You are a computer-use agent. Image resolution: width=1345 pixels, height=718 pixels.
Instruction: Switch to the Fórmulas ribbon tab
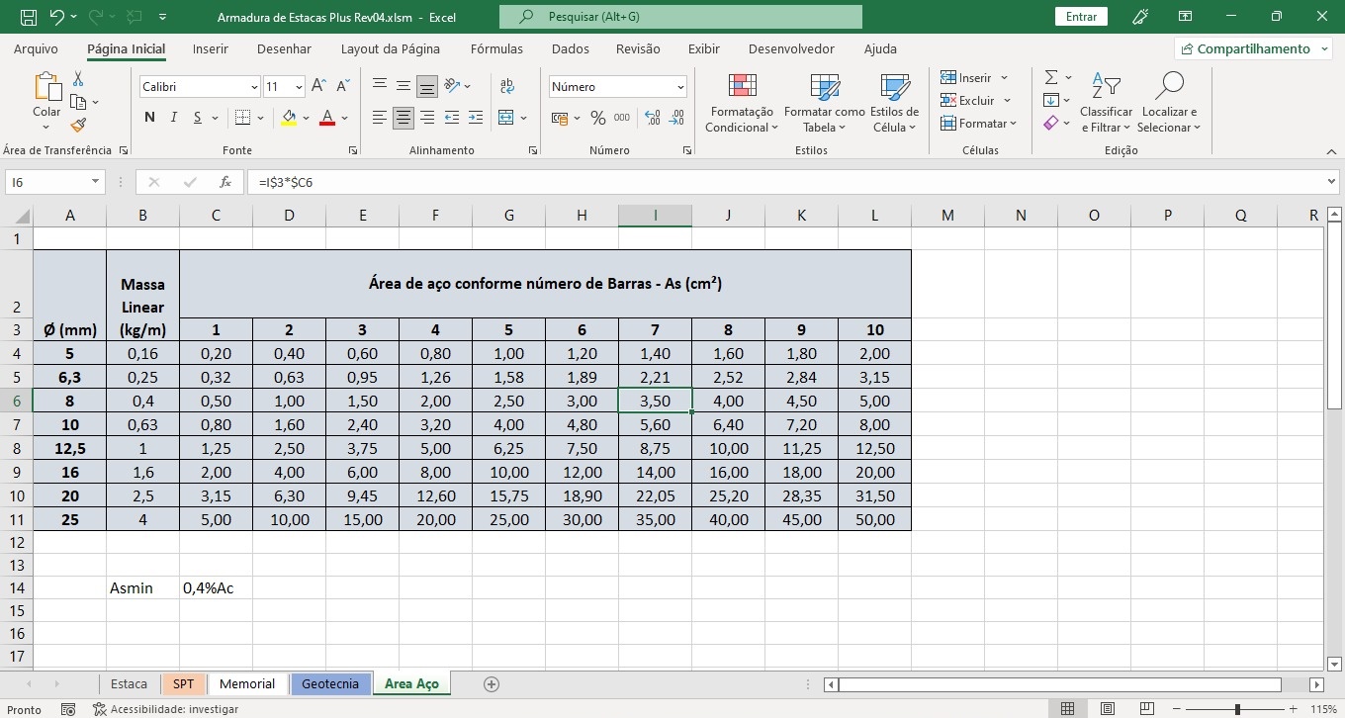coord(497,48)
